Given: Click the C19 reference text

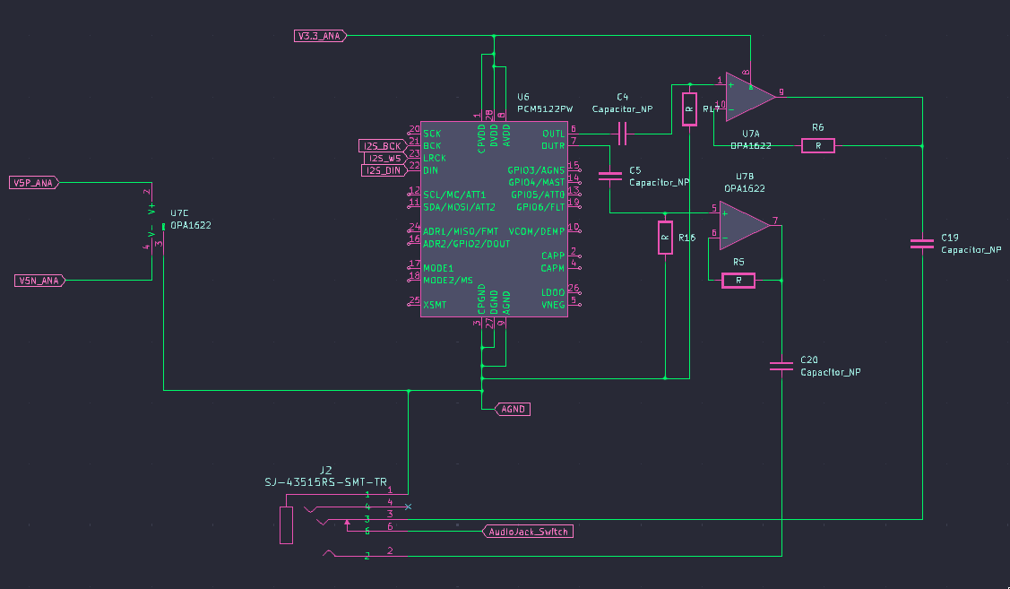Looking at the screenshot, I should pos(950,238).
